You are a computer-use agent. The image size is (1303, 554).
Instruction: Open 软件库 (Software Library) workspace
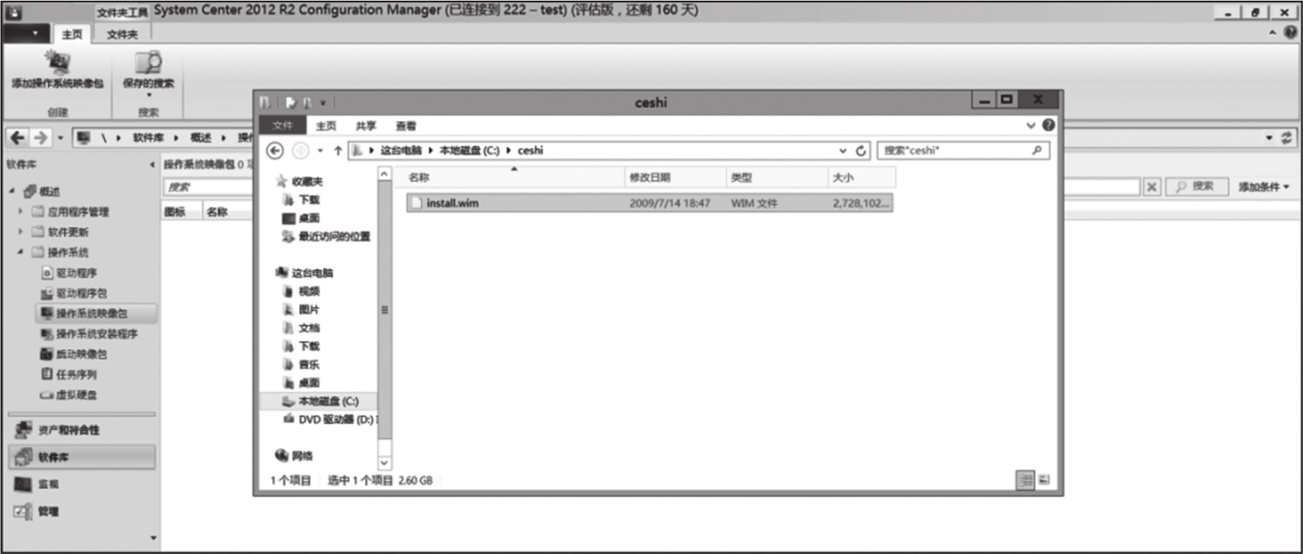pyautogui.click(x=82, y=457)
